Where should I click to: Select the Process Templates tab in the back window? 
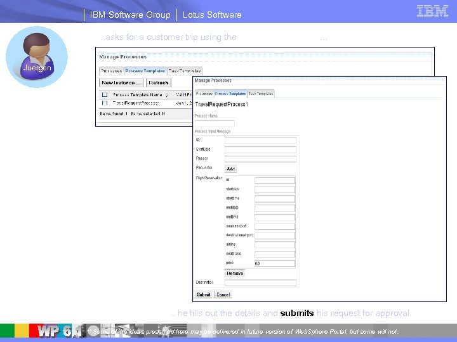pos(145,71)
